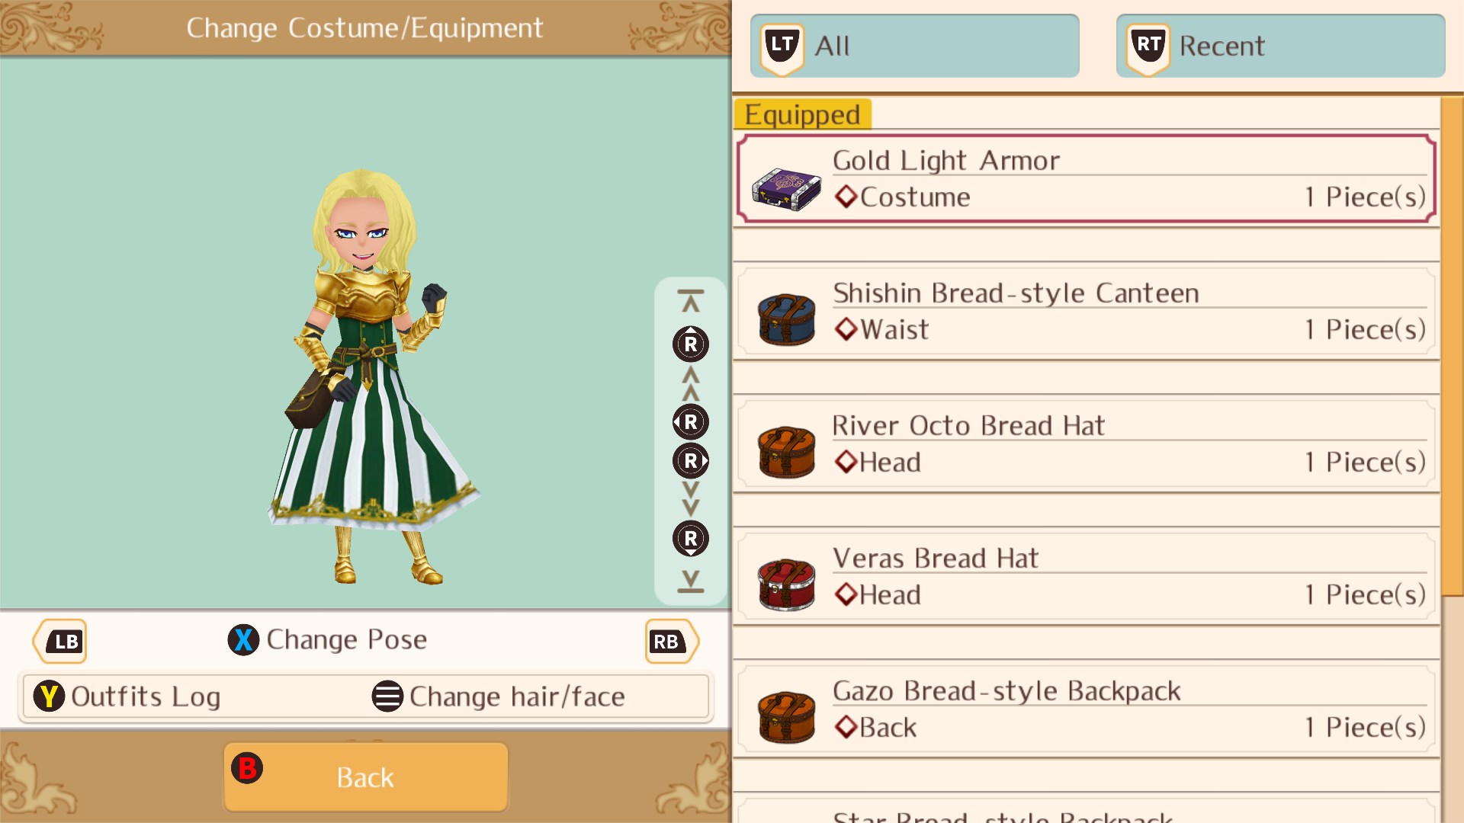Select Change hair/face option
This screenshot has height=823, width=1464.
click(499, 697)
